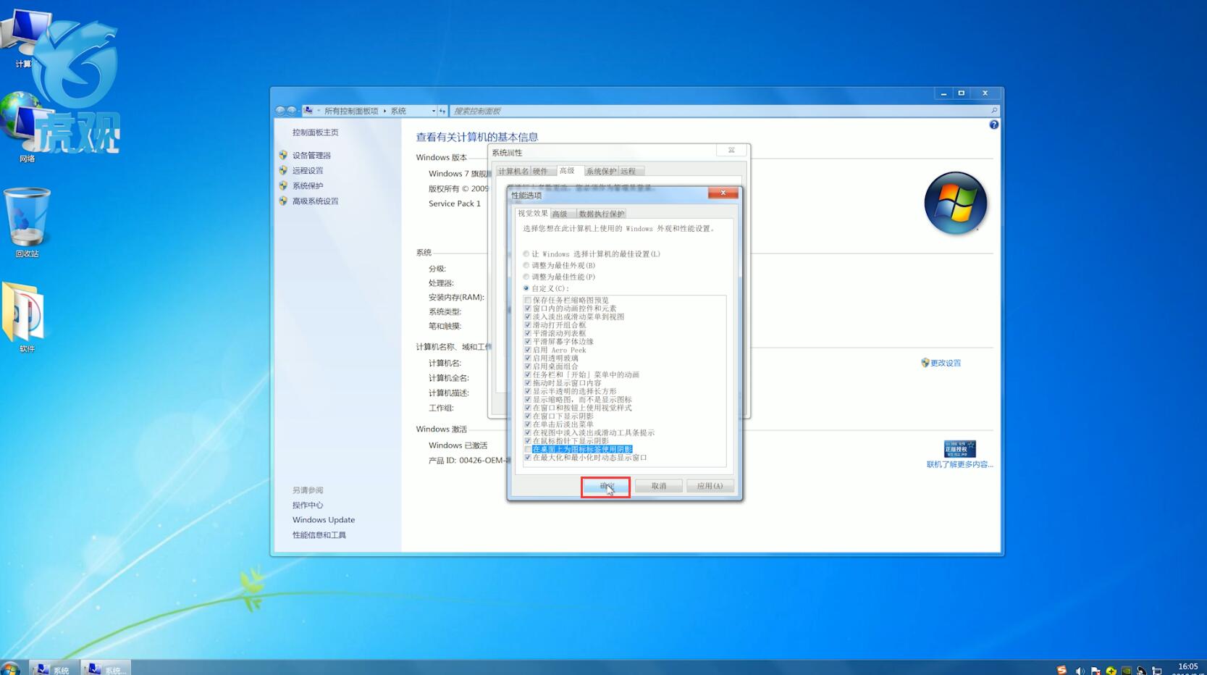Click the 360 security tray icon

[1111, 671]
